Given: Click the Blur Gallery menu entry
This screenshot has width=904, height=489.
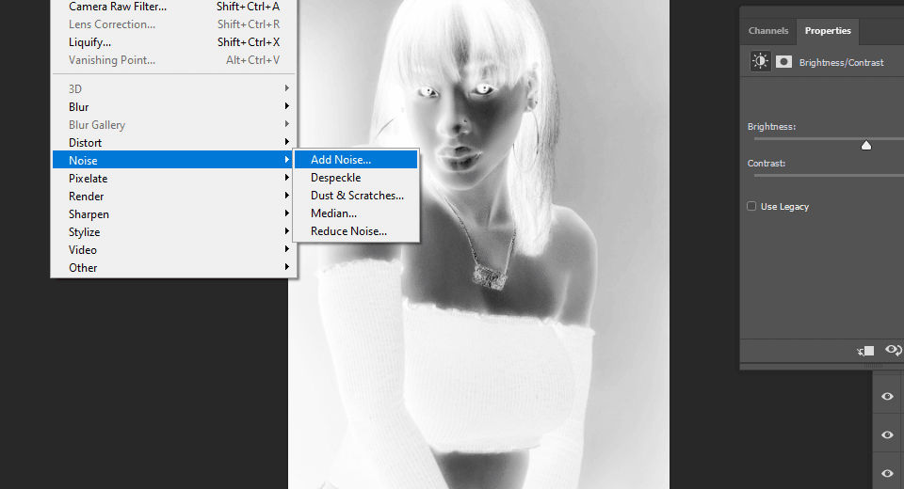Looking at the screenshot, I should pyautogui.click(x=173, y=124).
